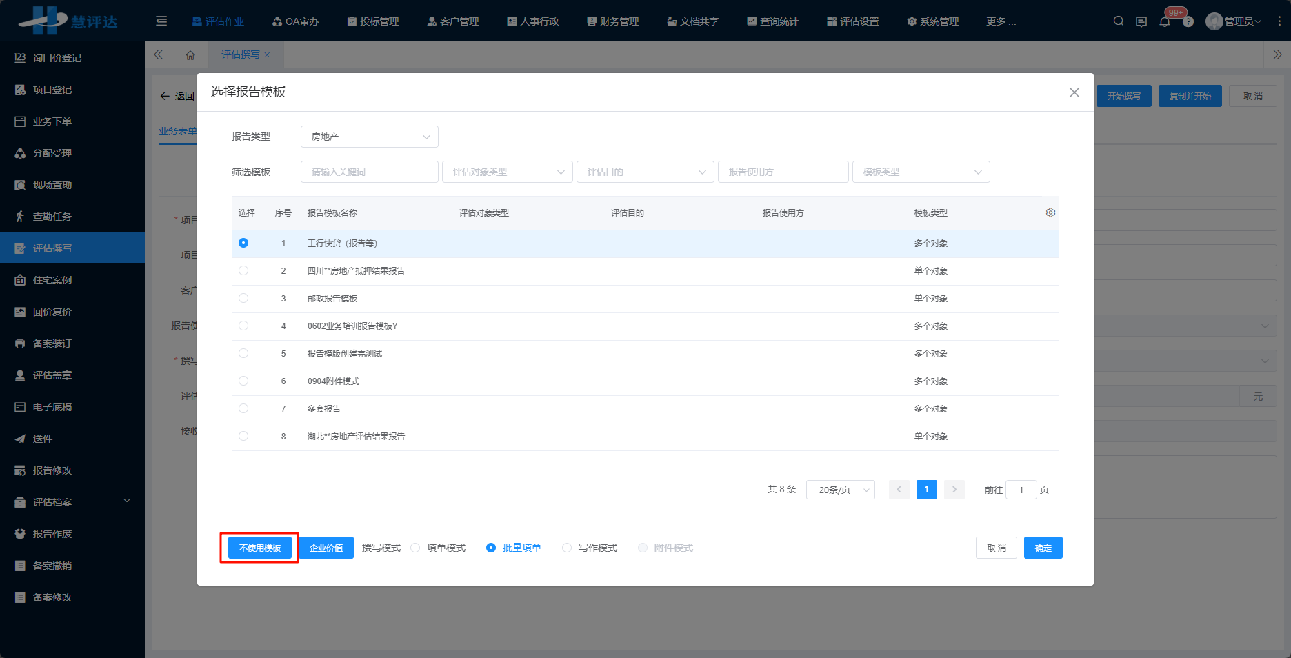
Task: Open the 报告类型 dropdown showing 房地产
Action: pyautogui.click(x=369, y=137)
